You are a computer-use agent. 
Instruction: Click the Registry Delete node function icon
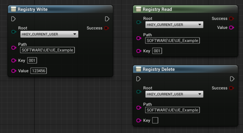[x=138, y=69]
